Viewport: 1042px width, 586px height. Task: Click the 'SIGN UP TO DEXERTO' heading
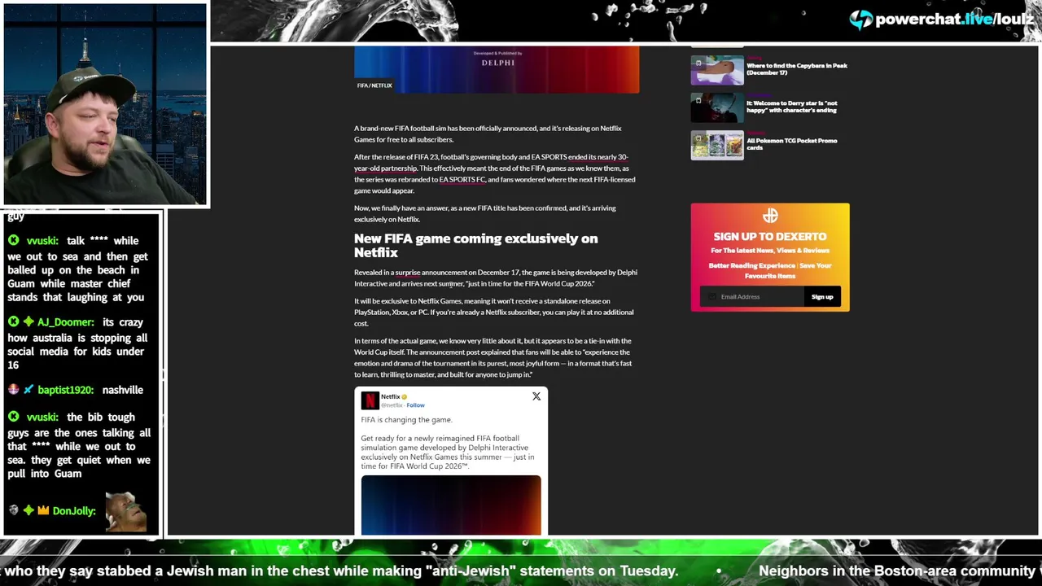(770, 237)
